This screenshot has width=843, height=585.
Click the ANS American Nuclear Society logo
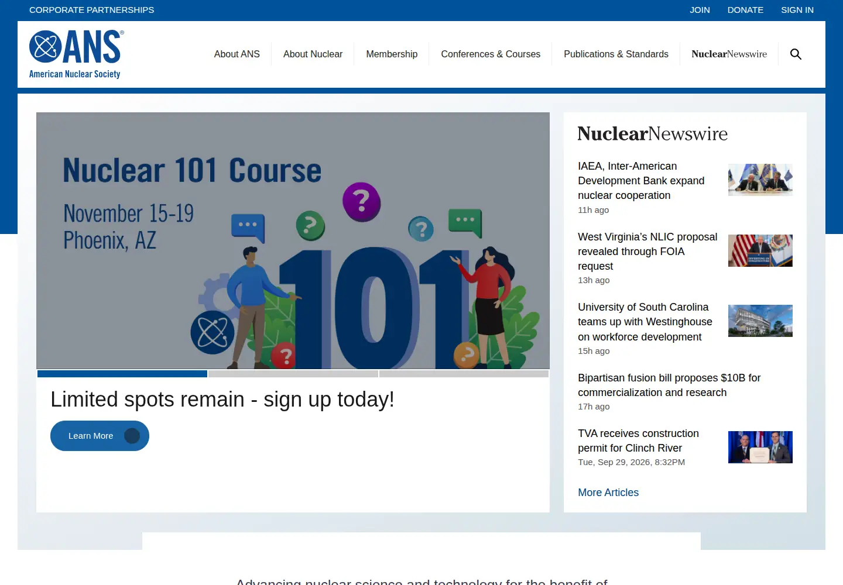coord(76,54)
